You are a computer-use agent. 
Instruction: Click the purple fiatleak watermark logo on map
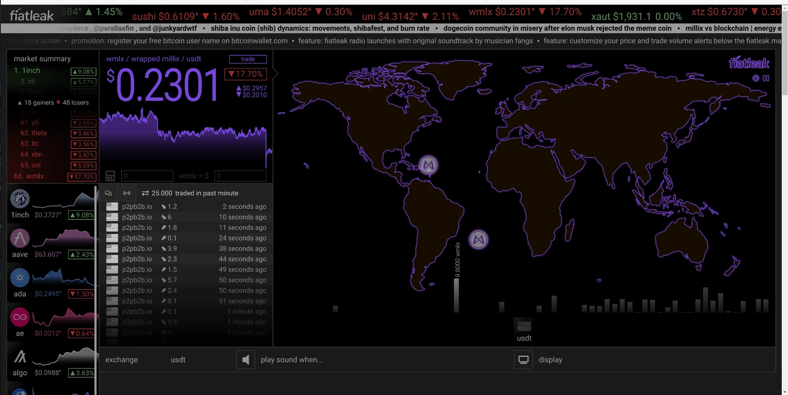(749, 63)
